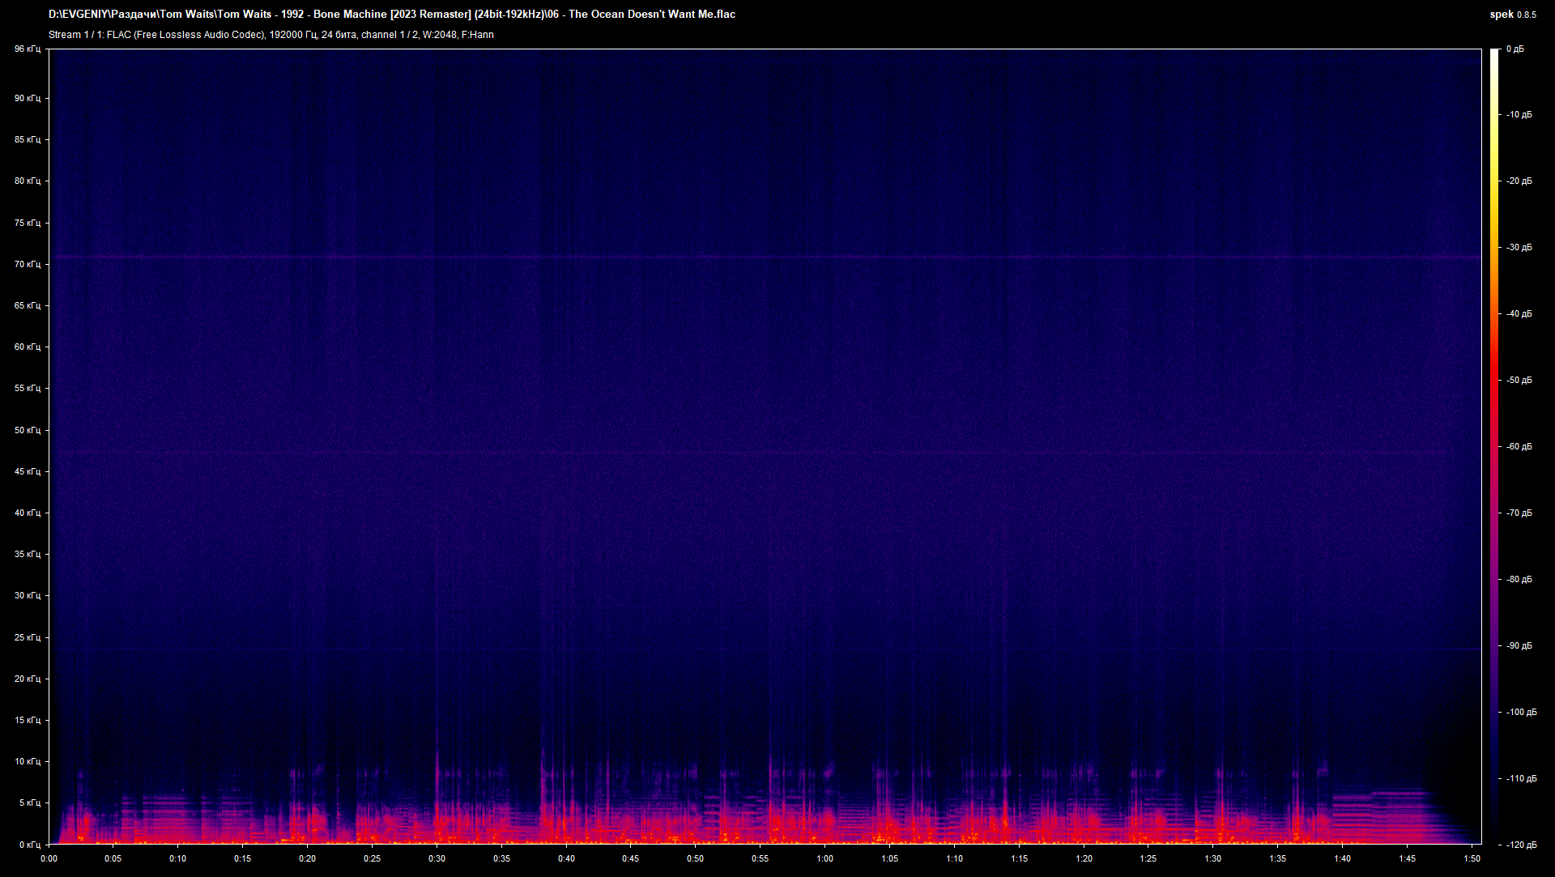Click the '96 кГц' frequency label
This screenshot has height=877, width=1555.
point(28,49)
